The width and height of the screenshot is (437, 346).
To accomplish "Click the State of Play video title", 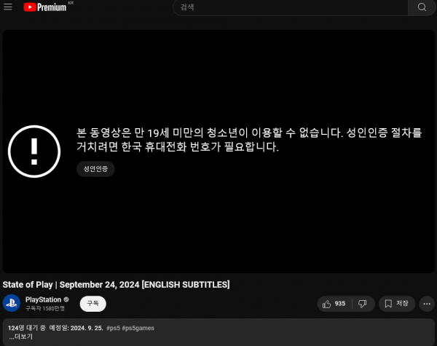I will click(117, 284).
